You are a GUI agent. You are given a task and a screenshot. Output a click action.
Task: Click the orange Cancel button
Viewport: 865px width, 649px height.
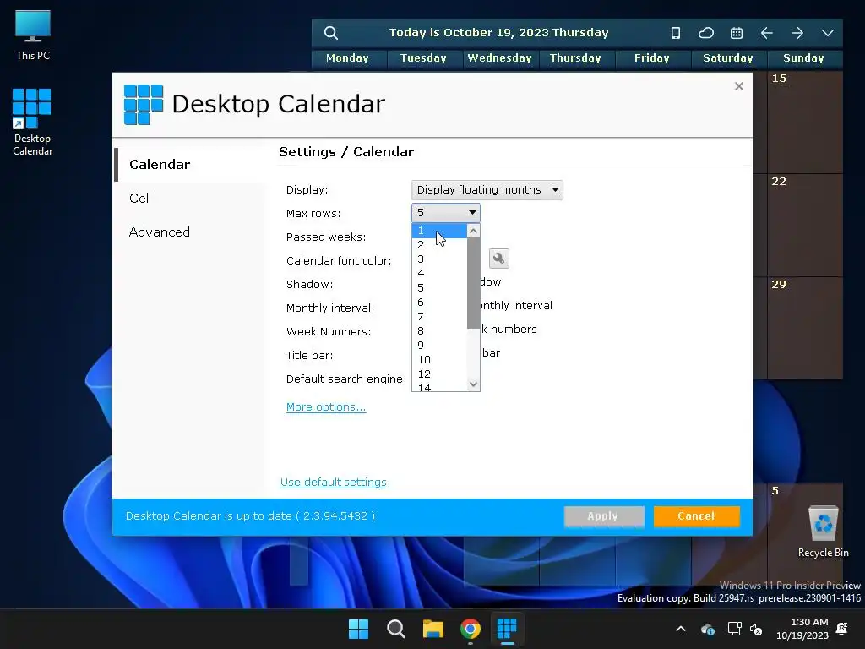click(x=696, y=516)
